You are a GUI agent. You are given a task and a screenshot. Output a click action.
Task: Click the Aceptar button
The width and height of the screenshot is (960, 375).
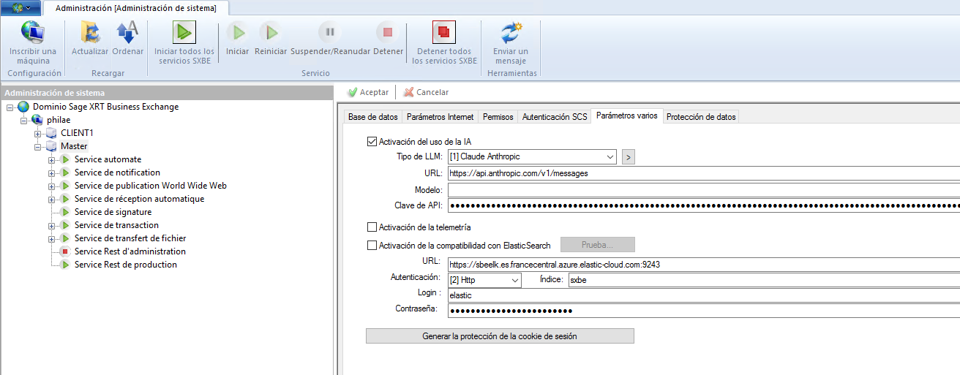coord(368,92)
